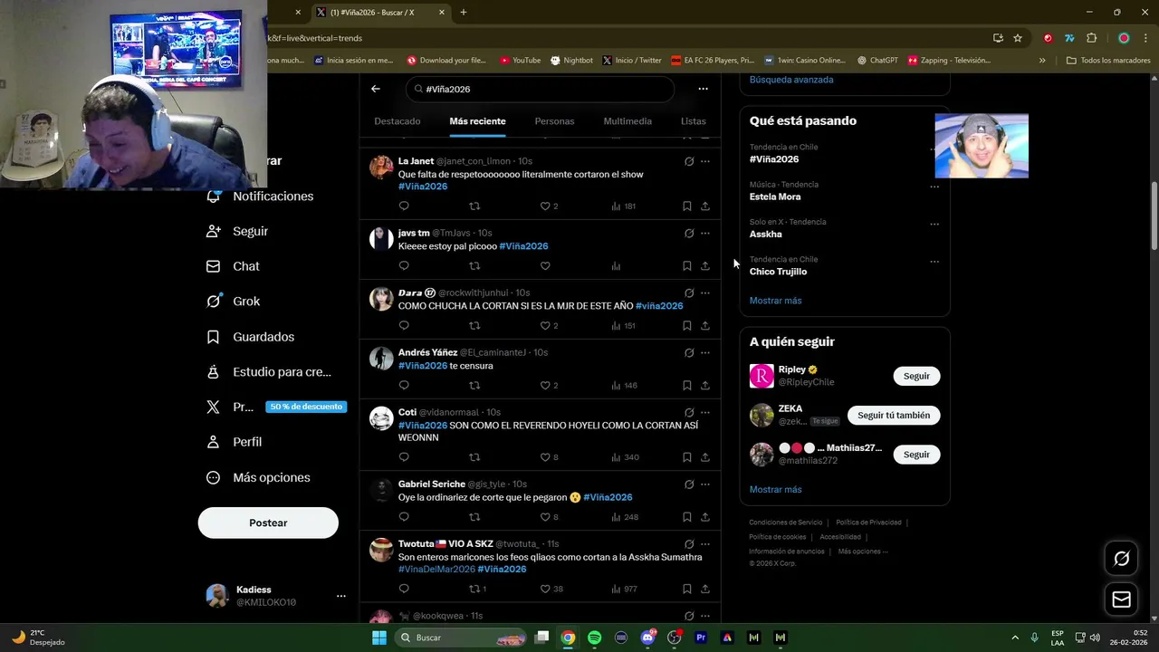
Task: Open the Estela Mora trend
Action: click(x=775, y=197)
